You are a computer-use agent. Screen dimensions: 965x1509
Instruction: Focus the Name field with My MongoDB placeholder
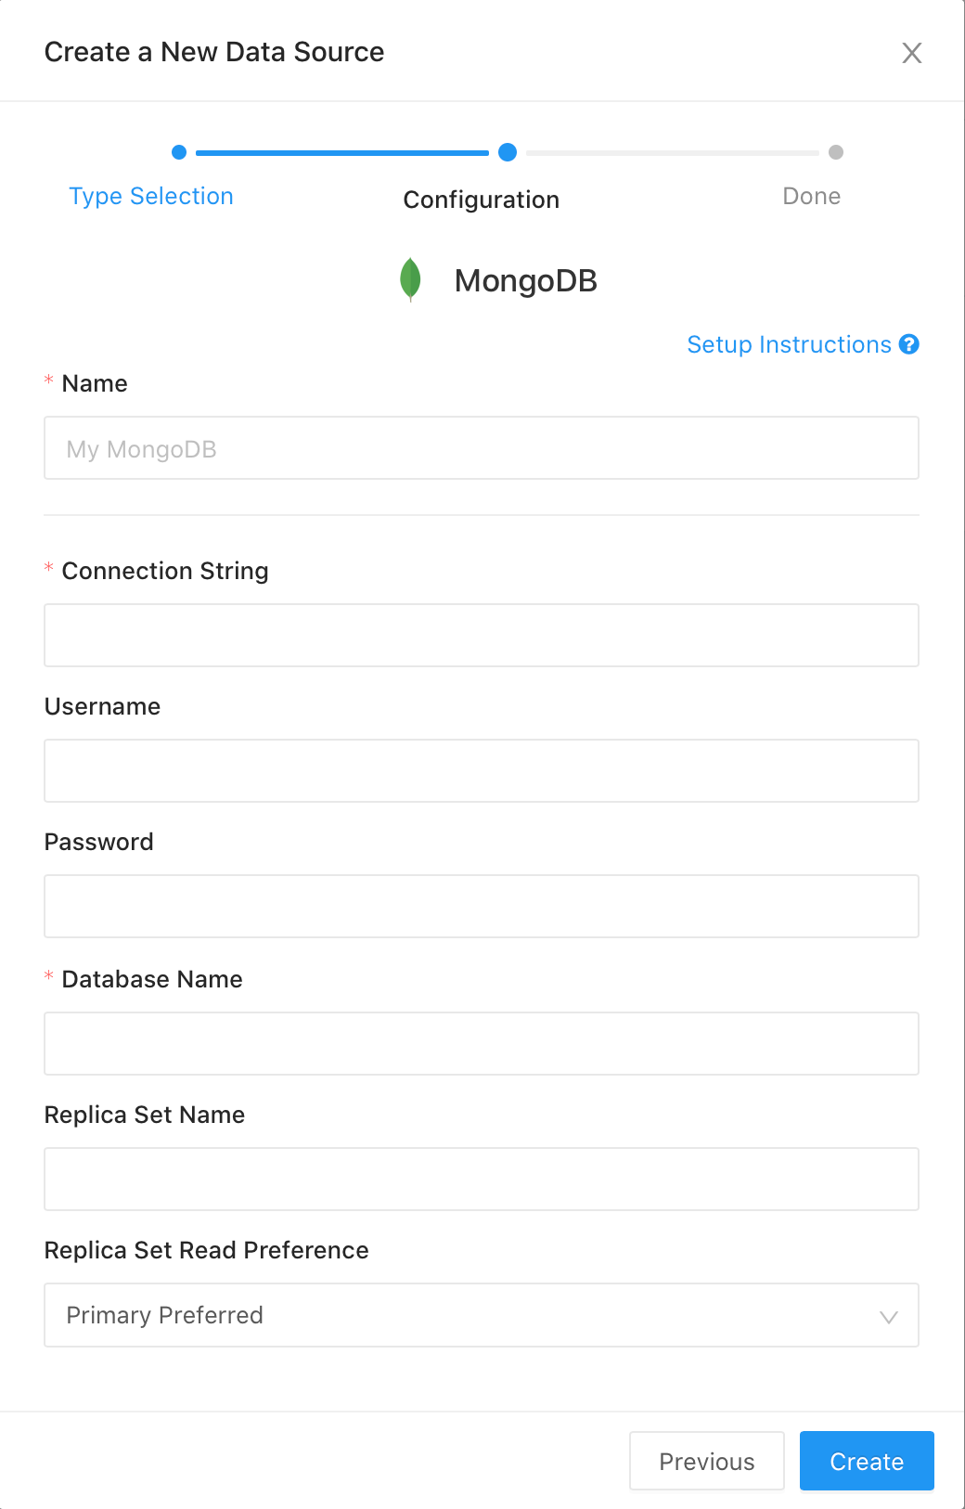click(481, 448)
